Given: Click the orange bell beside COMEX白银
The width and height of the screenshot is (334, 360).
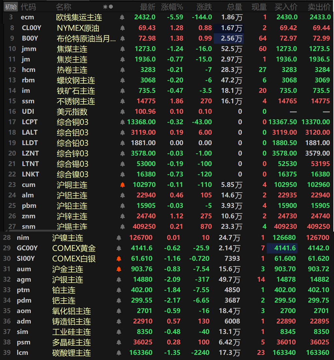Looking at the screenshot, I should tap(119, 259).
